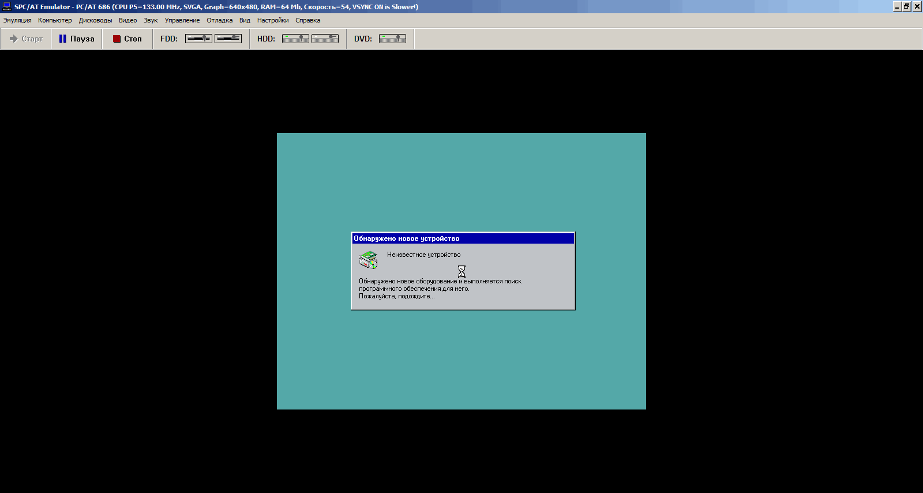Click the 'Неизвестное устройство' text
The image size is (923, 493).
point(424,255)
